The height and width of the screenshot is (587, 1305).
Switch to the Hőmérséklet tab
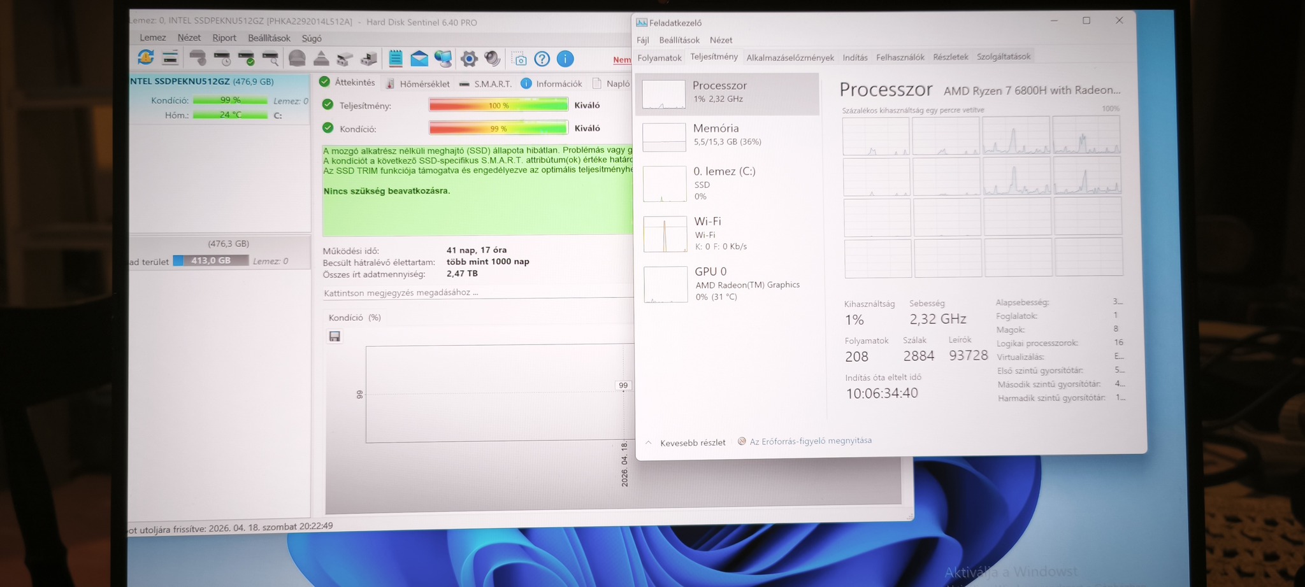417,83
